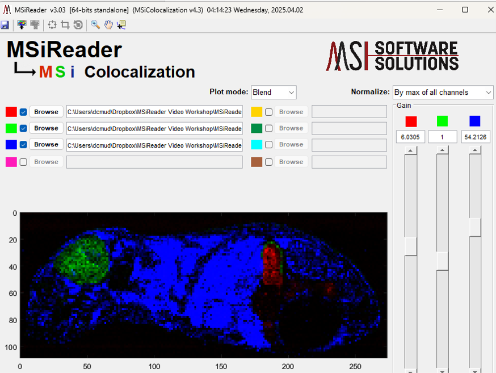Click the green gain value field 1
496x373 pixels.
(x=442, y=137)
